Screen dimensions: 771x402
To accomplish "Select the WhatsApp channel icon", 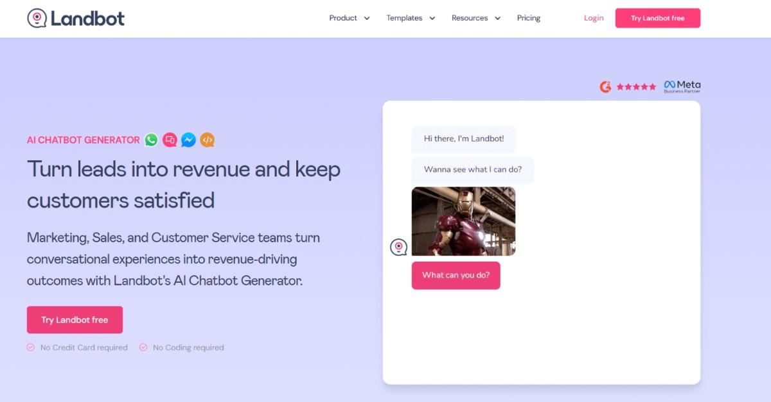I will (x=151, y=140).
